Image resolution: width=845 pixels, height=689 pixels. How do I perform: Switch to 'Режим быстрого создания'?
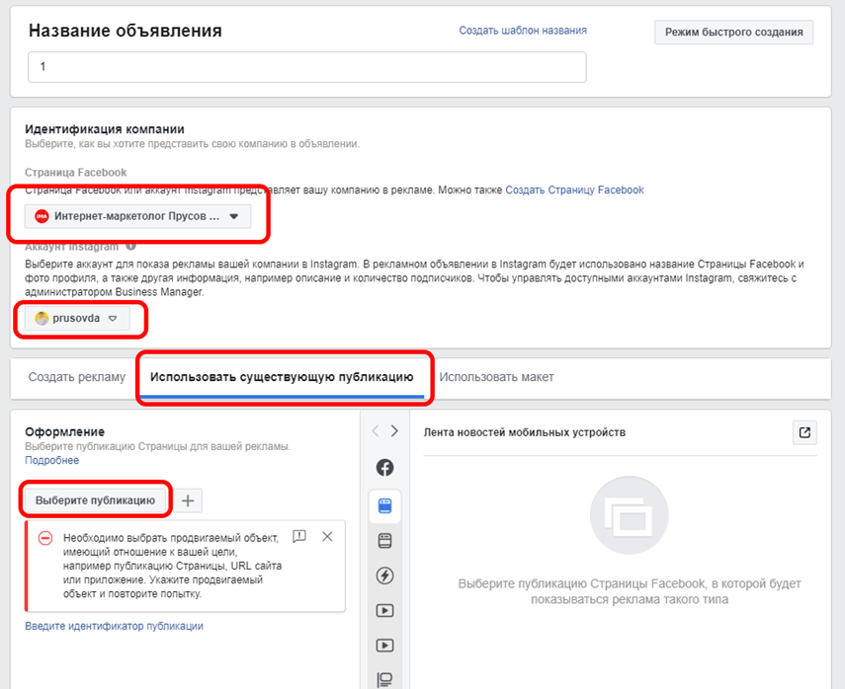click(733, 33)
